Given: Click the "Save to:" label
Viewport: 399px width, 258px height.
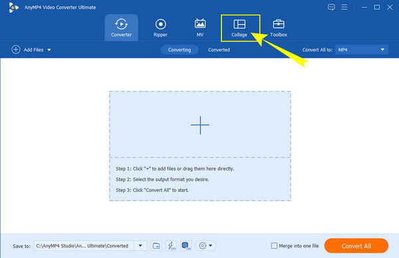Looking at the screenshot, I should [21, 246].
